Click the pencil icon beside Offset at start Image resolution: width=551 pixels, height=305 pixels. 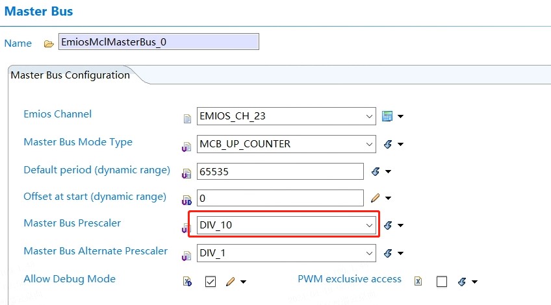click(375, 197)
